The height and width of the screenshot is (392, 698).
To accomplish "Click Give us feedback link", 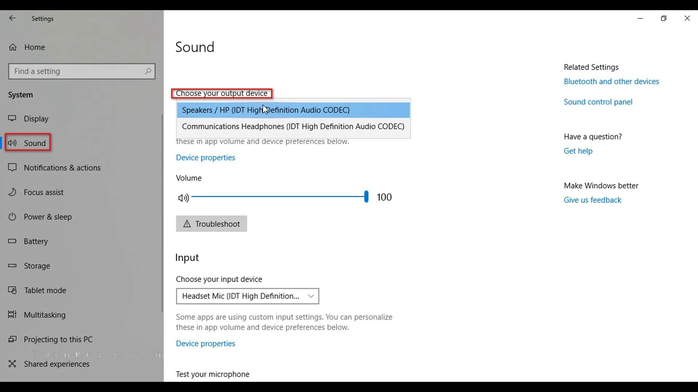I will click(x=592, y=200).
